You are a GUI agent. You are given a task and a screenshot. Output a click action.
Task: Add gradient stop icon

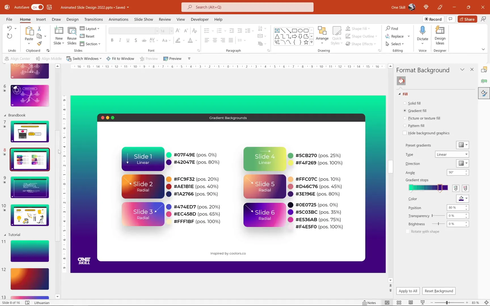(455, 188)
